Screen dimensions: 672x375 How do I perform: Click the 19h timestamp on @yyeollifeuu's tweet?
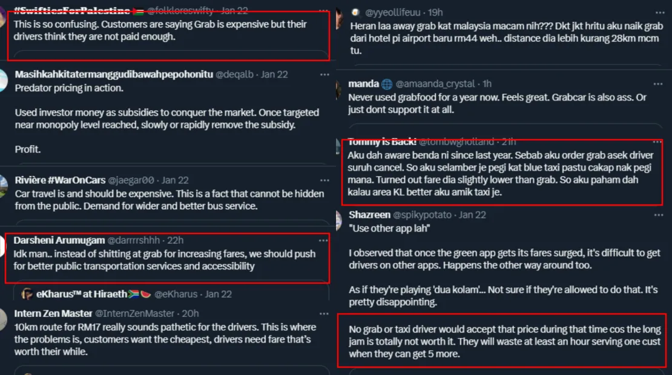[x=435, y=12]
